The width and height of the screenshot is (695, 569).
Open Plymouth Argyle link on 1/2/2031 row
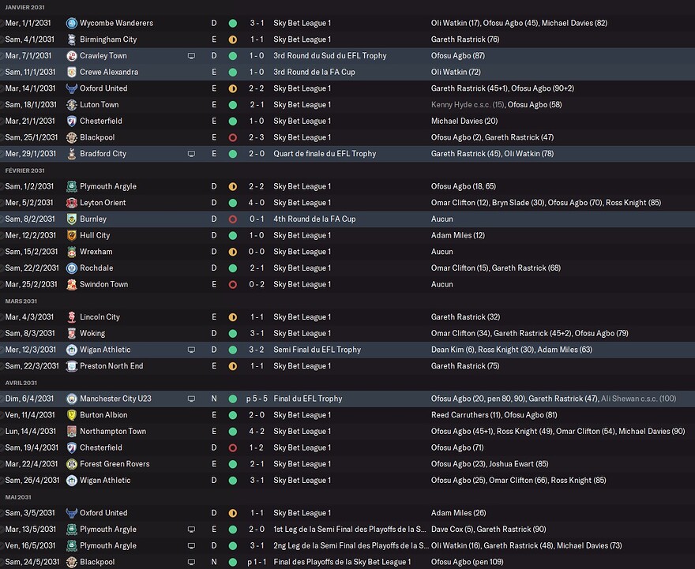tap(108, 186)
